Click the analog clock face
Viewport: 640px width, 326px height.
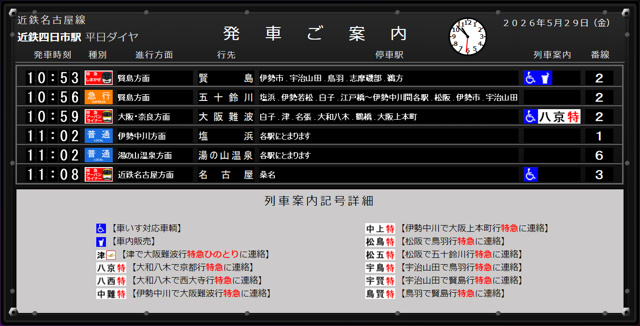pyautogui.click(x=468, y=37)
